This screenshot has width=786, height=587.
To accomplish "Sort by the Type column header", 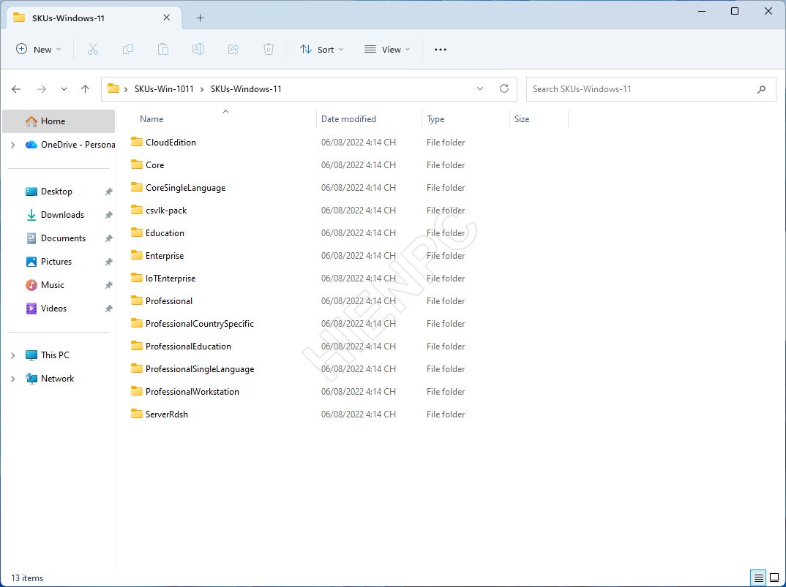I will [435, 119].
